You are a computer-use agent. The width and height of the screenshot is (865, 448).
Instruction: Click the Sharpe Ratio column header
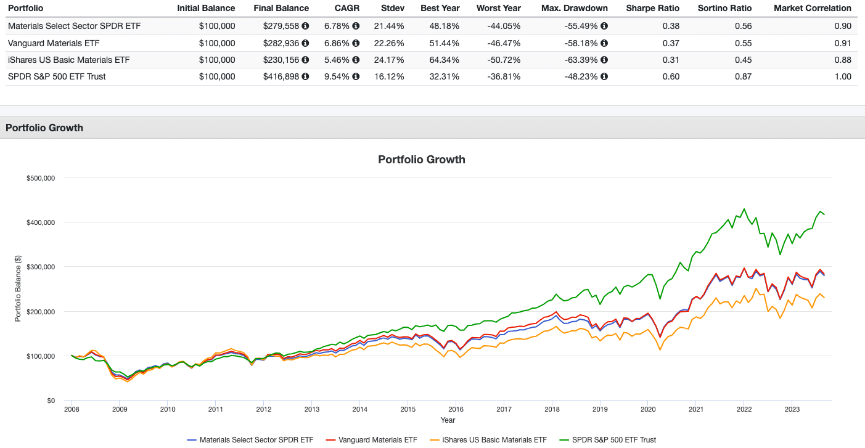tap(653, 9)
